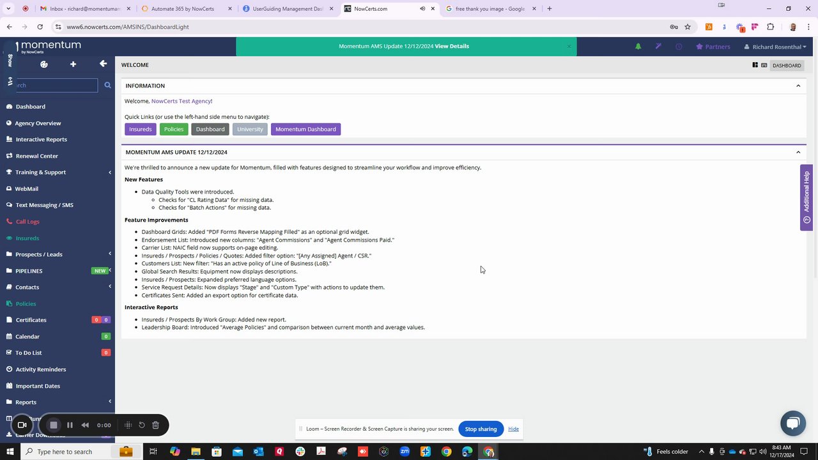The height and width of the screenshot is (460, 818).
Task: Open Windows Start menu
Action: [x=10, y=452]
